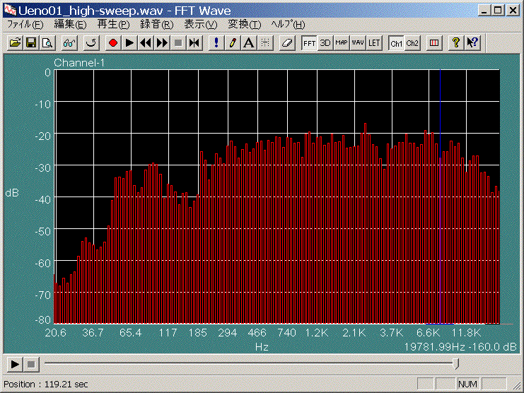Click the 20.6 frequency axis label
524x393 pixels.
coord(55,333)
